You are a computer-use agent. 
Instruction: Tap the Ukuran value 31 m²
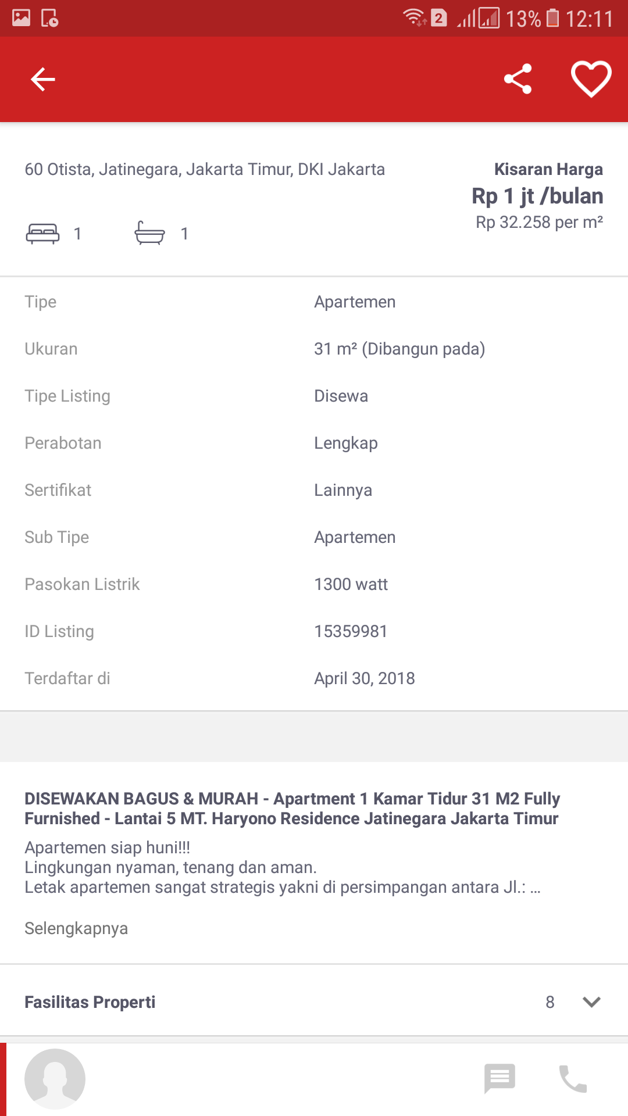[x=399, y=349]
